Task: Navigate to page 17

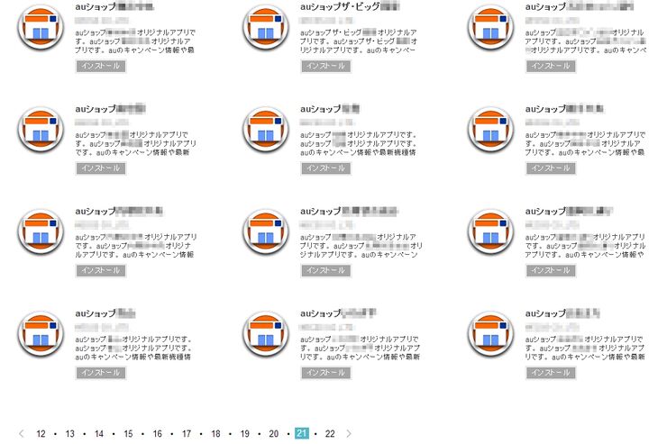Action: [x=187, y=434]
